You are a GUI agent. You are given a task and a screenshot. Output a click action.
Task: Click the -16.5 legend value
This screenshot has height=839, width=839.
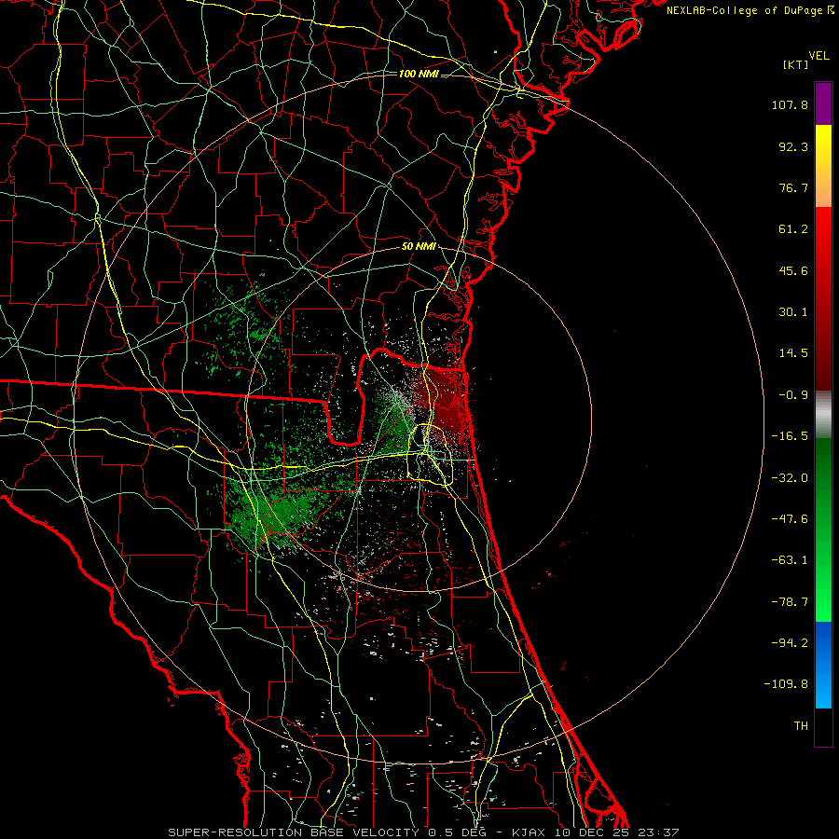[x=790, y=436]
